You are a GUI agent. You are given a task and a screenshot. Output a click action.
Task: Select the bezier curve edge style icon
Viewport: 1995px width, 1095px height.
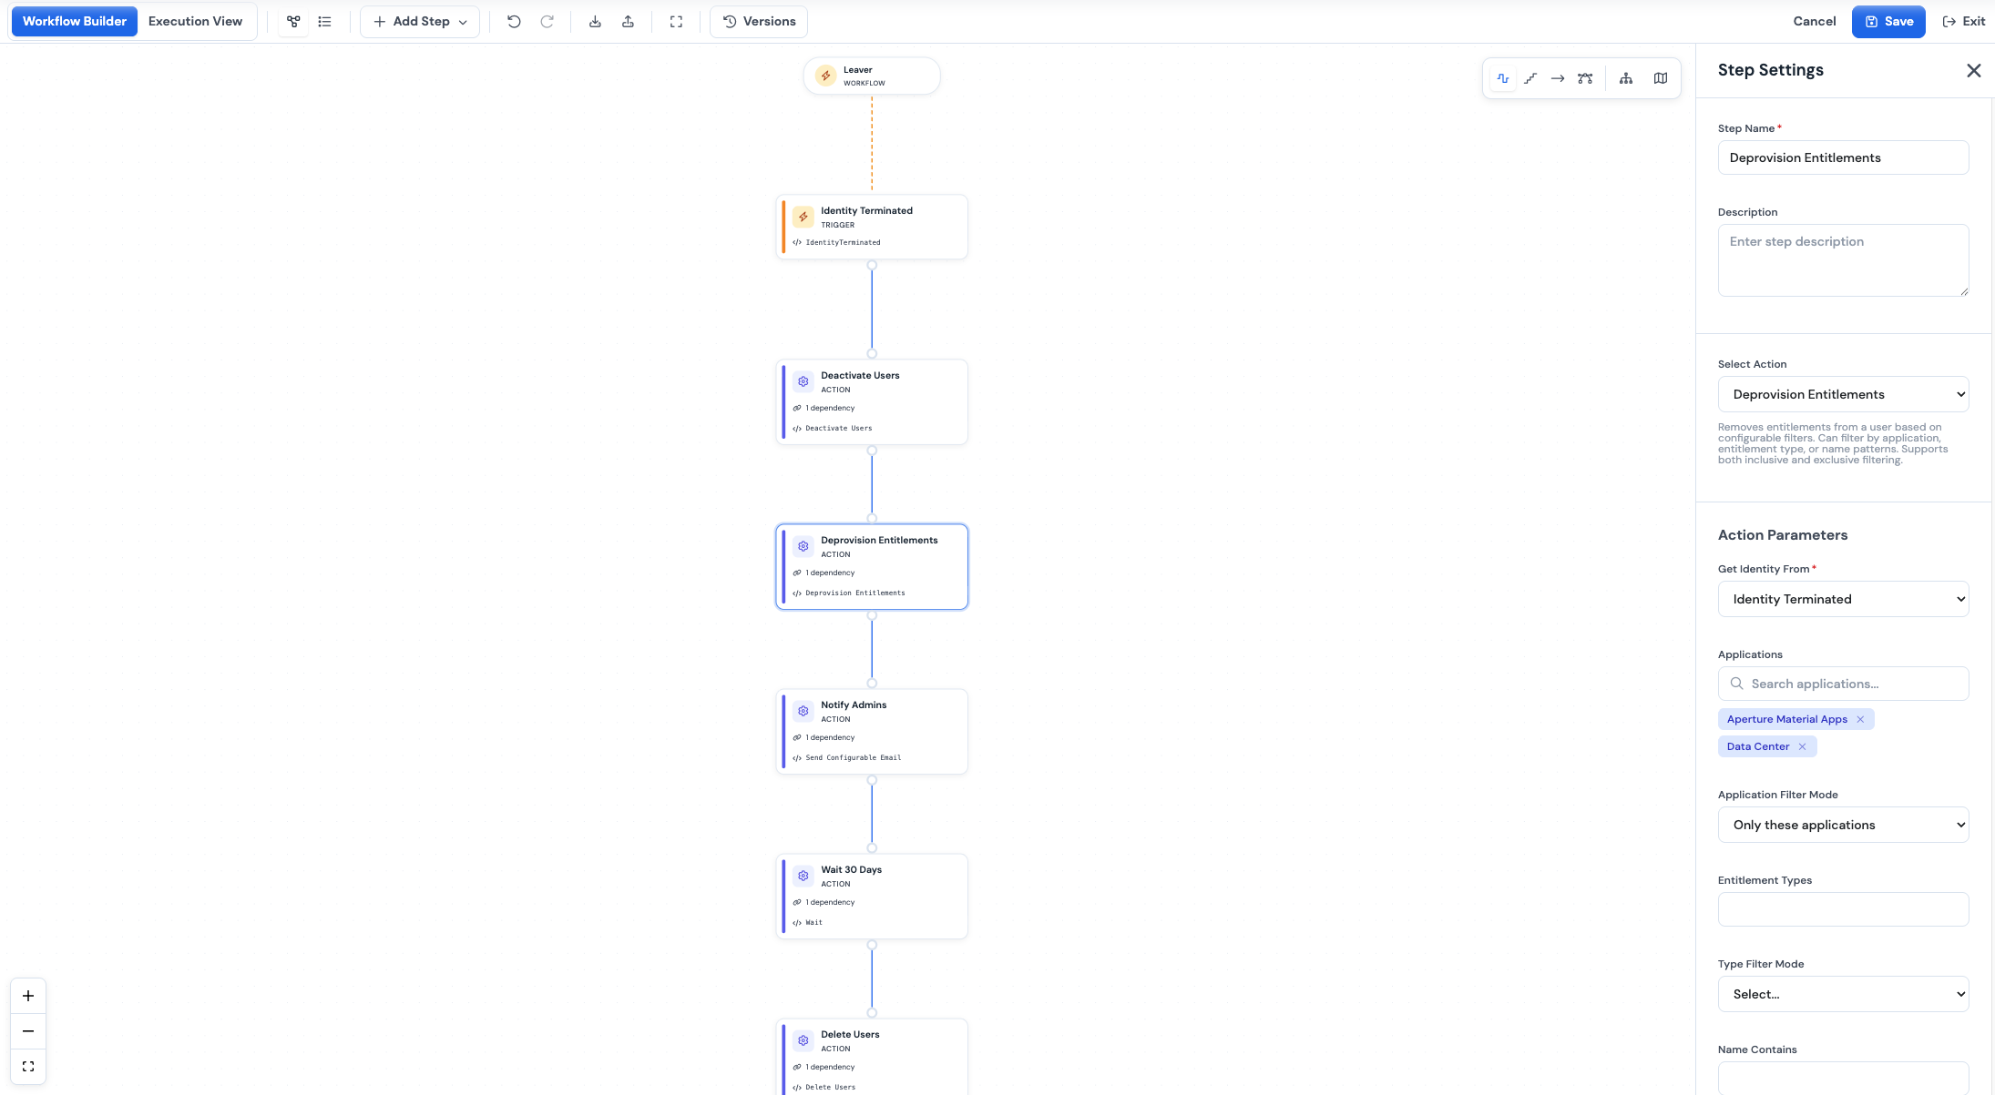(x=1585, y=78)
